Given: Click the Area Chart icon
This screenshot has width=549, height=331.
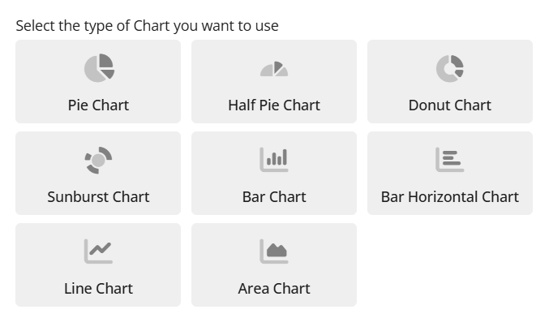Looking at the screenshot, I should tap(274, 251).
